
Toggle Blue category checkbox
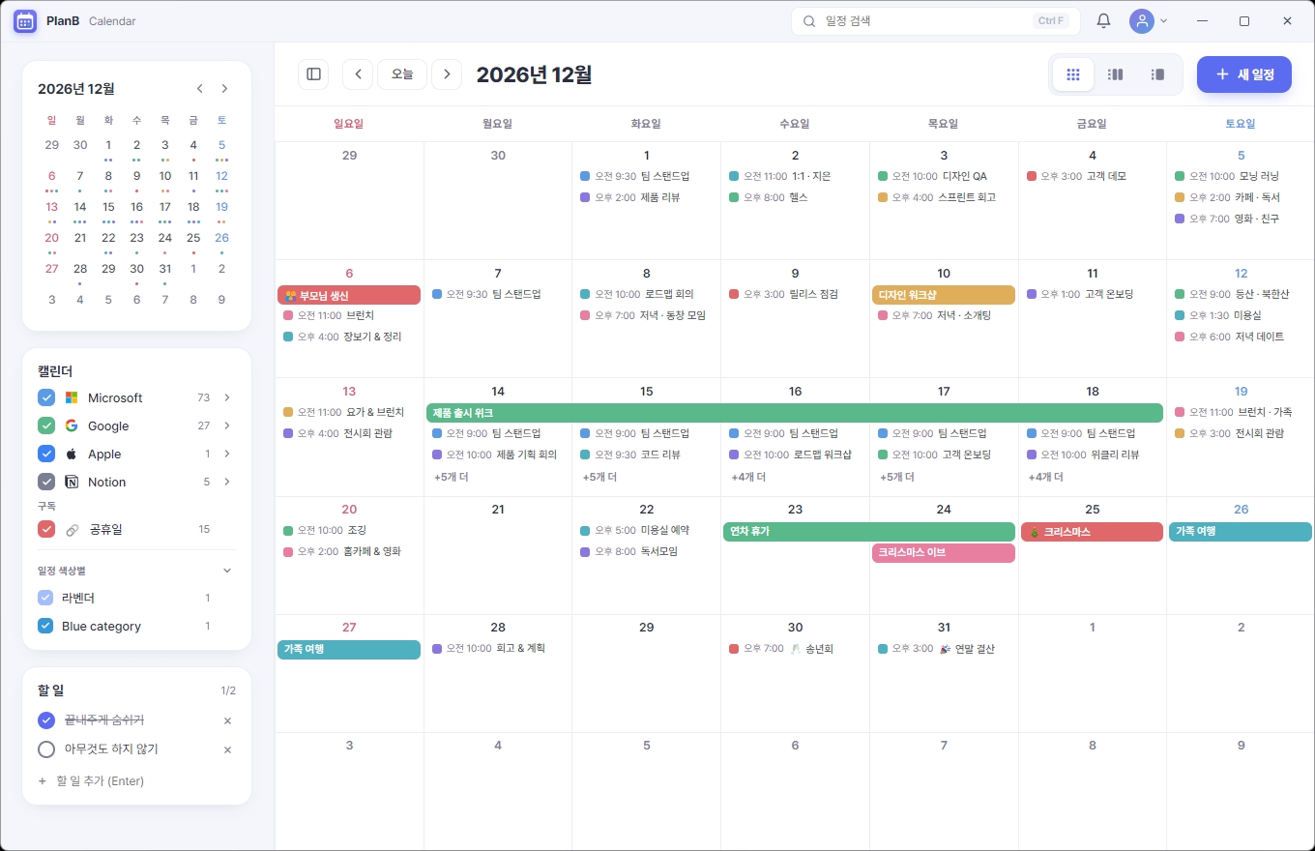pyautogui.click(x=45, y=626)
